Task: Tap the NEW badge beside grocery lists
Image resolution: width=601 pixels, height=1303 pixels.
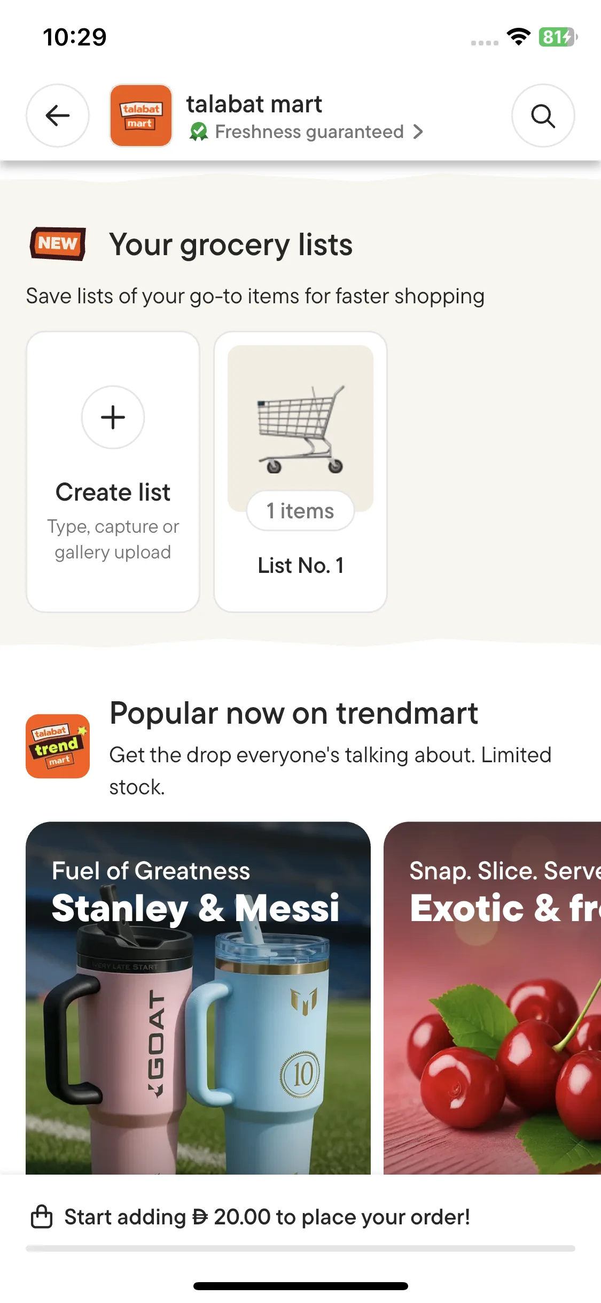Action: [x=58, y=244]
